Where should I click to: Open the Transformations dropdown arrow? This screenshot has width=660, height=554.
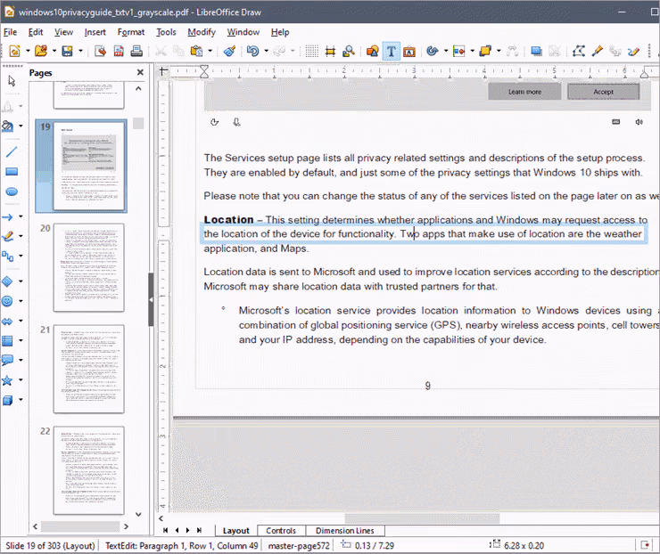click(446, 52)
